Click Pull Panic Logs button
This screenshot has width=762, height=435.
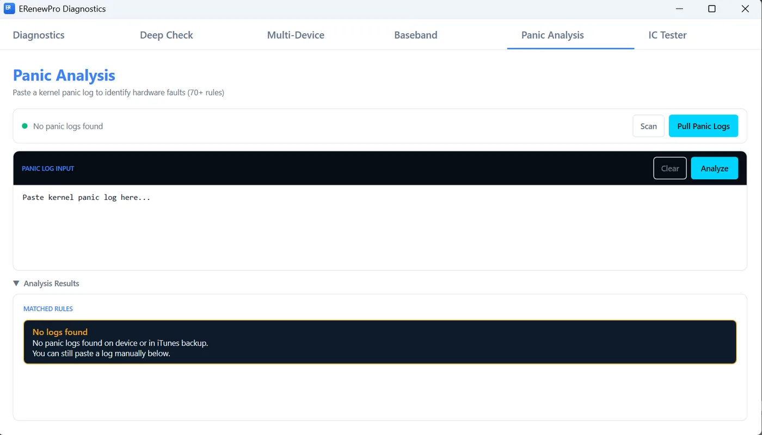(x=703, y=126)
